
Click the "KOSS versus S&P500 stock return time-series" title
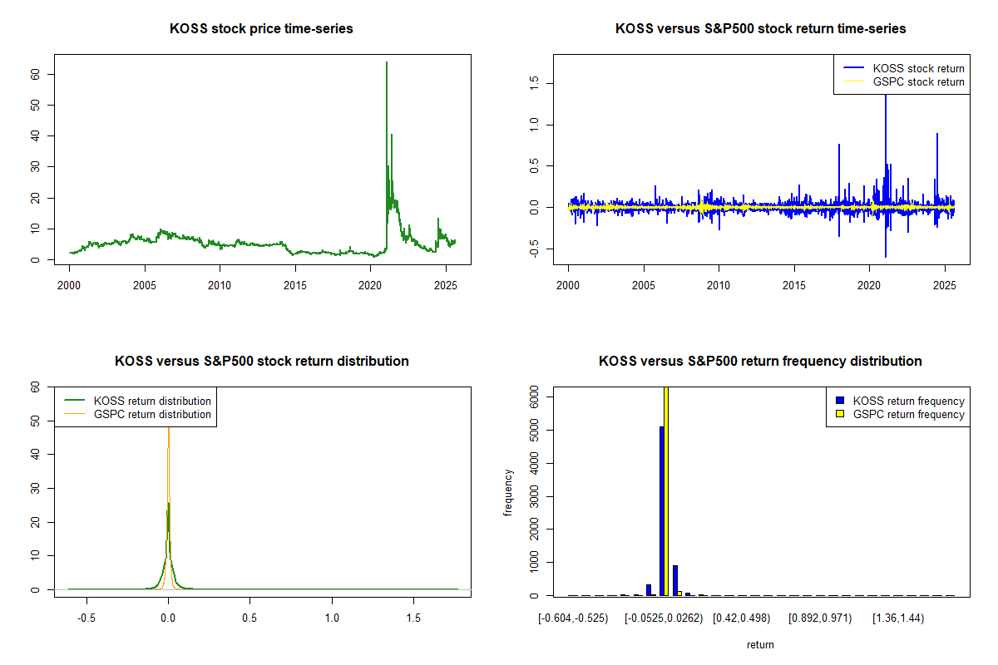[760, 29]
